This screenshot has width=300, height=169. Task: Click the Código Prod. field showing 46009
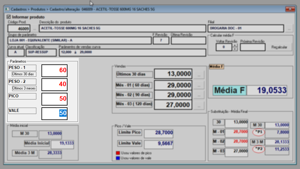coord(19,28)
